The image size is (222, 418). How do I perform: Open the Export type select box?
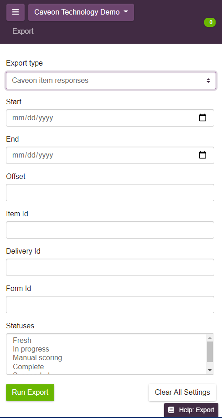tap(111, 81)
